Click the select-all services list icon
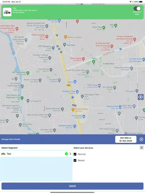 [x=141, y=148]
